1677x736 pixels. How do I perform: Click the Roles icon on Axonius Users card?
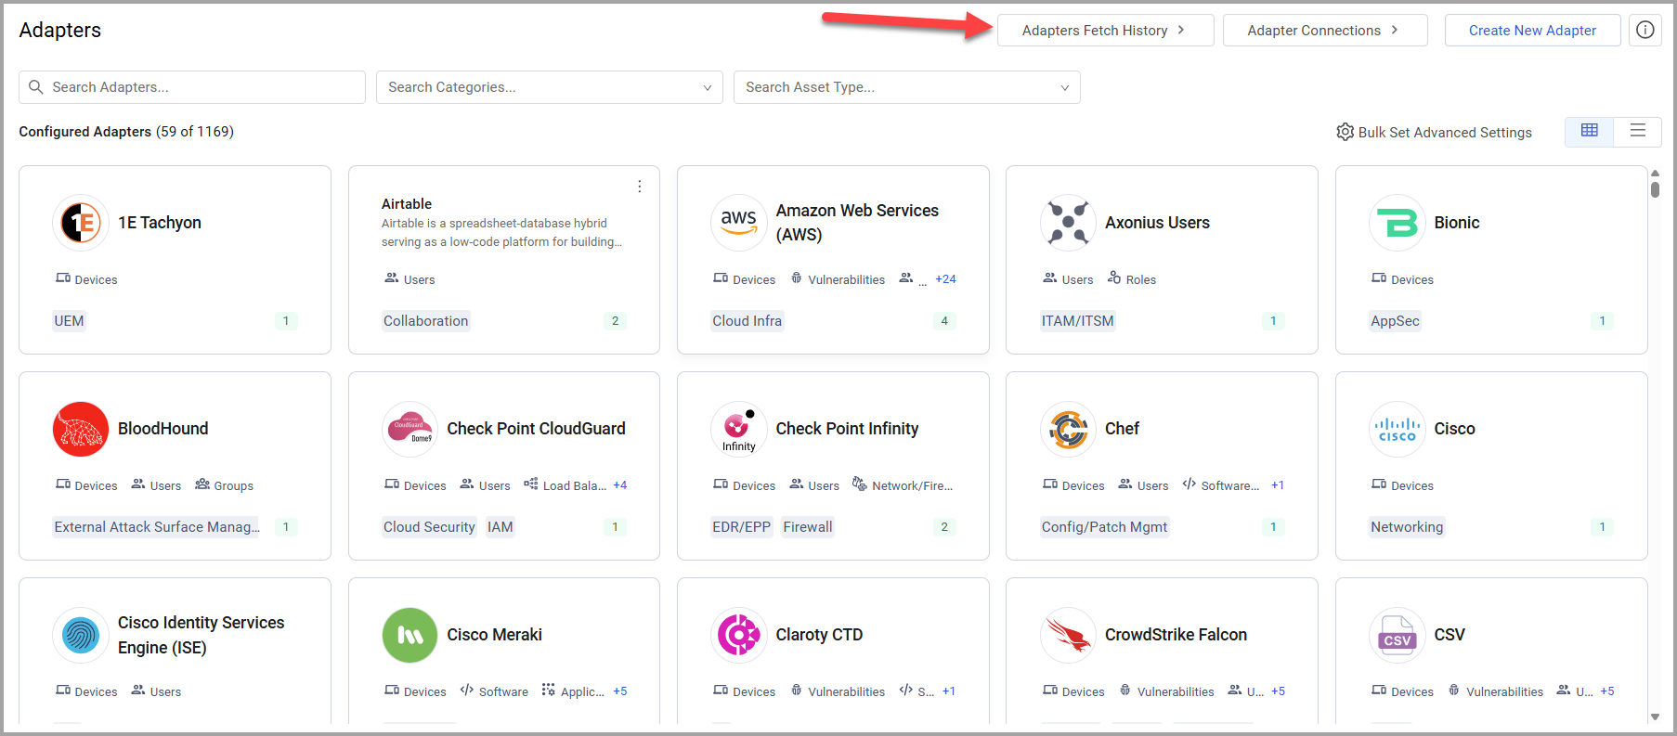(x=1114, y=278)
